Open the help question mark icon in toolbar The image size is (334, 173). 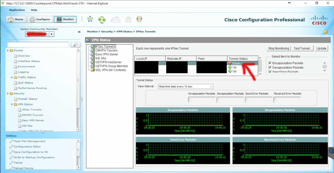[139, 19]
